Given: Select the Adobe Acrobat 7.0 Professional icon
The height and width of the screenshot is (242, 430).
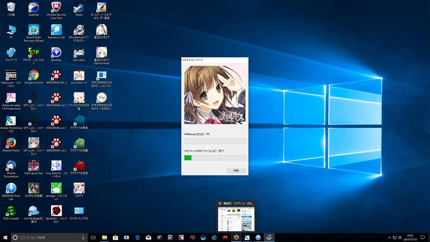Looking at the screenshot, I should pyautogui.click(x=11, y=101).
